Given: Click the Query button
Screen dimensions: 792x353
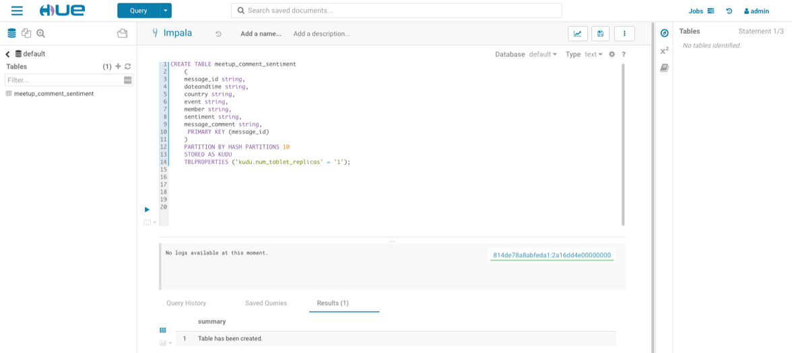Looking at the screenshot, I should click(139, 11).
